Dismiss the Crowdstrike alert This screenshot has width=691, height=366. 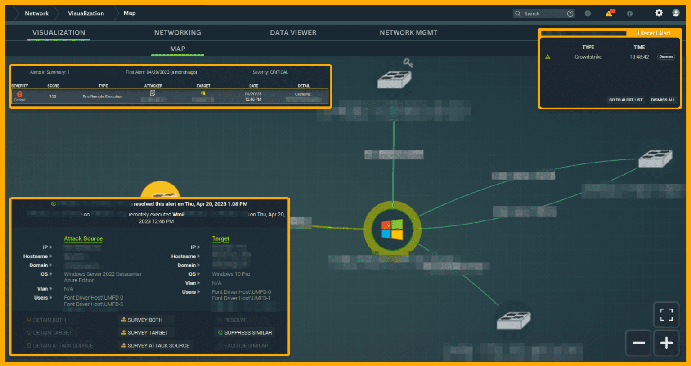click(x=666, y=57)
